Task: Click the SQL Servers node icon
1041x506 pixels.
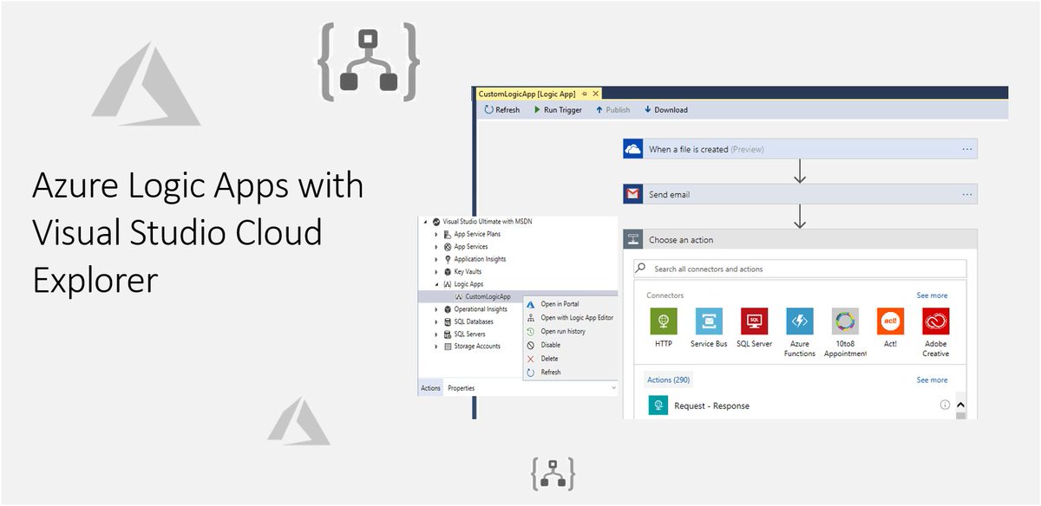Action: pyautogui.click(x=447, y=334)
